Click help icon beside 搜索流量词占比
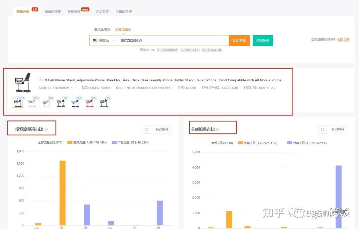 [46, 129]
